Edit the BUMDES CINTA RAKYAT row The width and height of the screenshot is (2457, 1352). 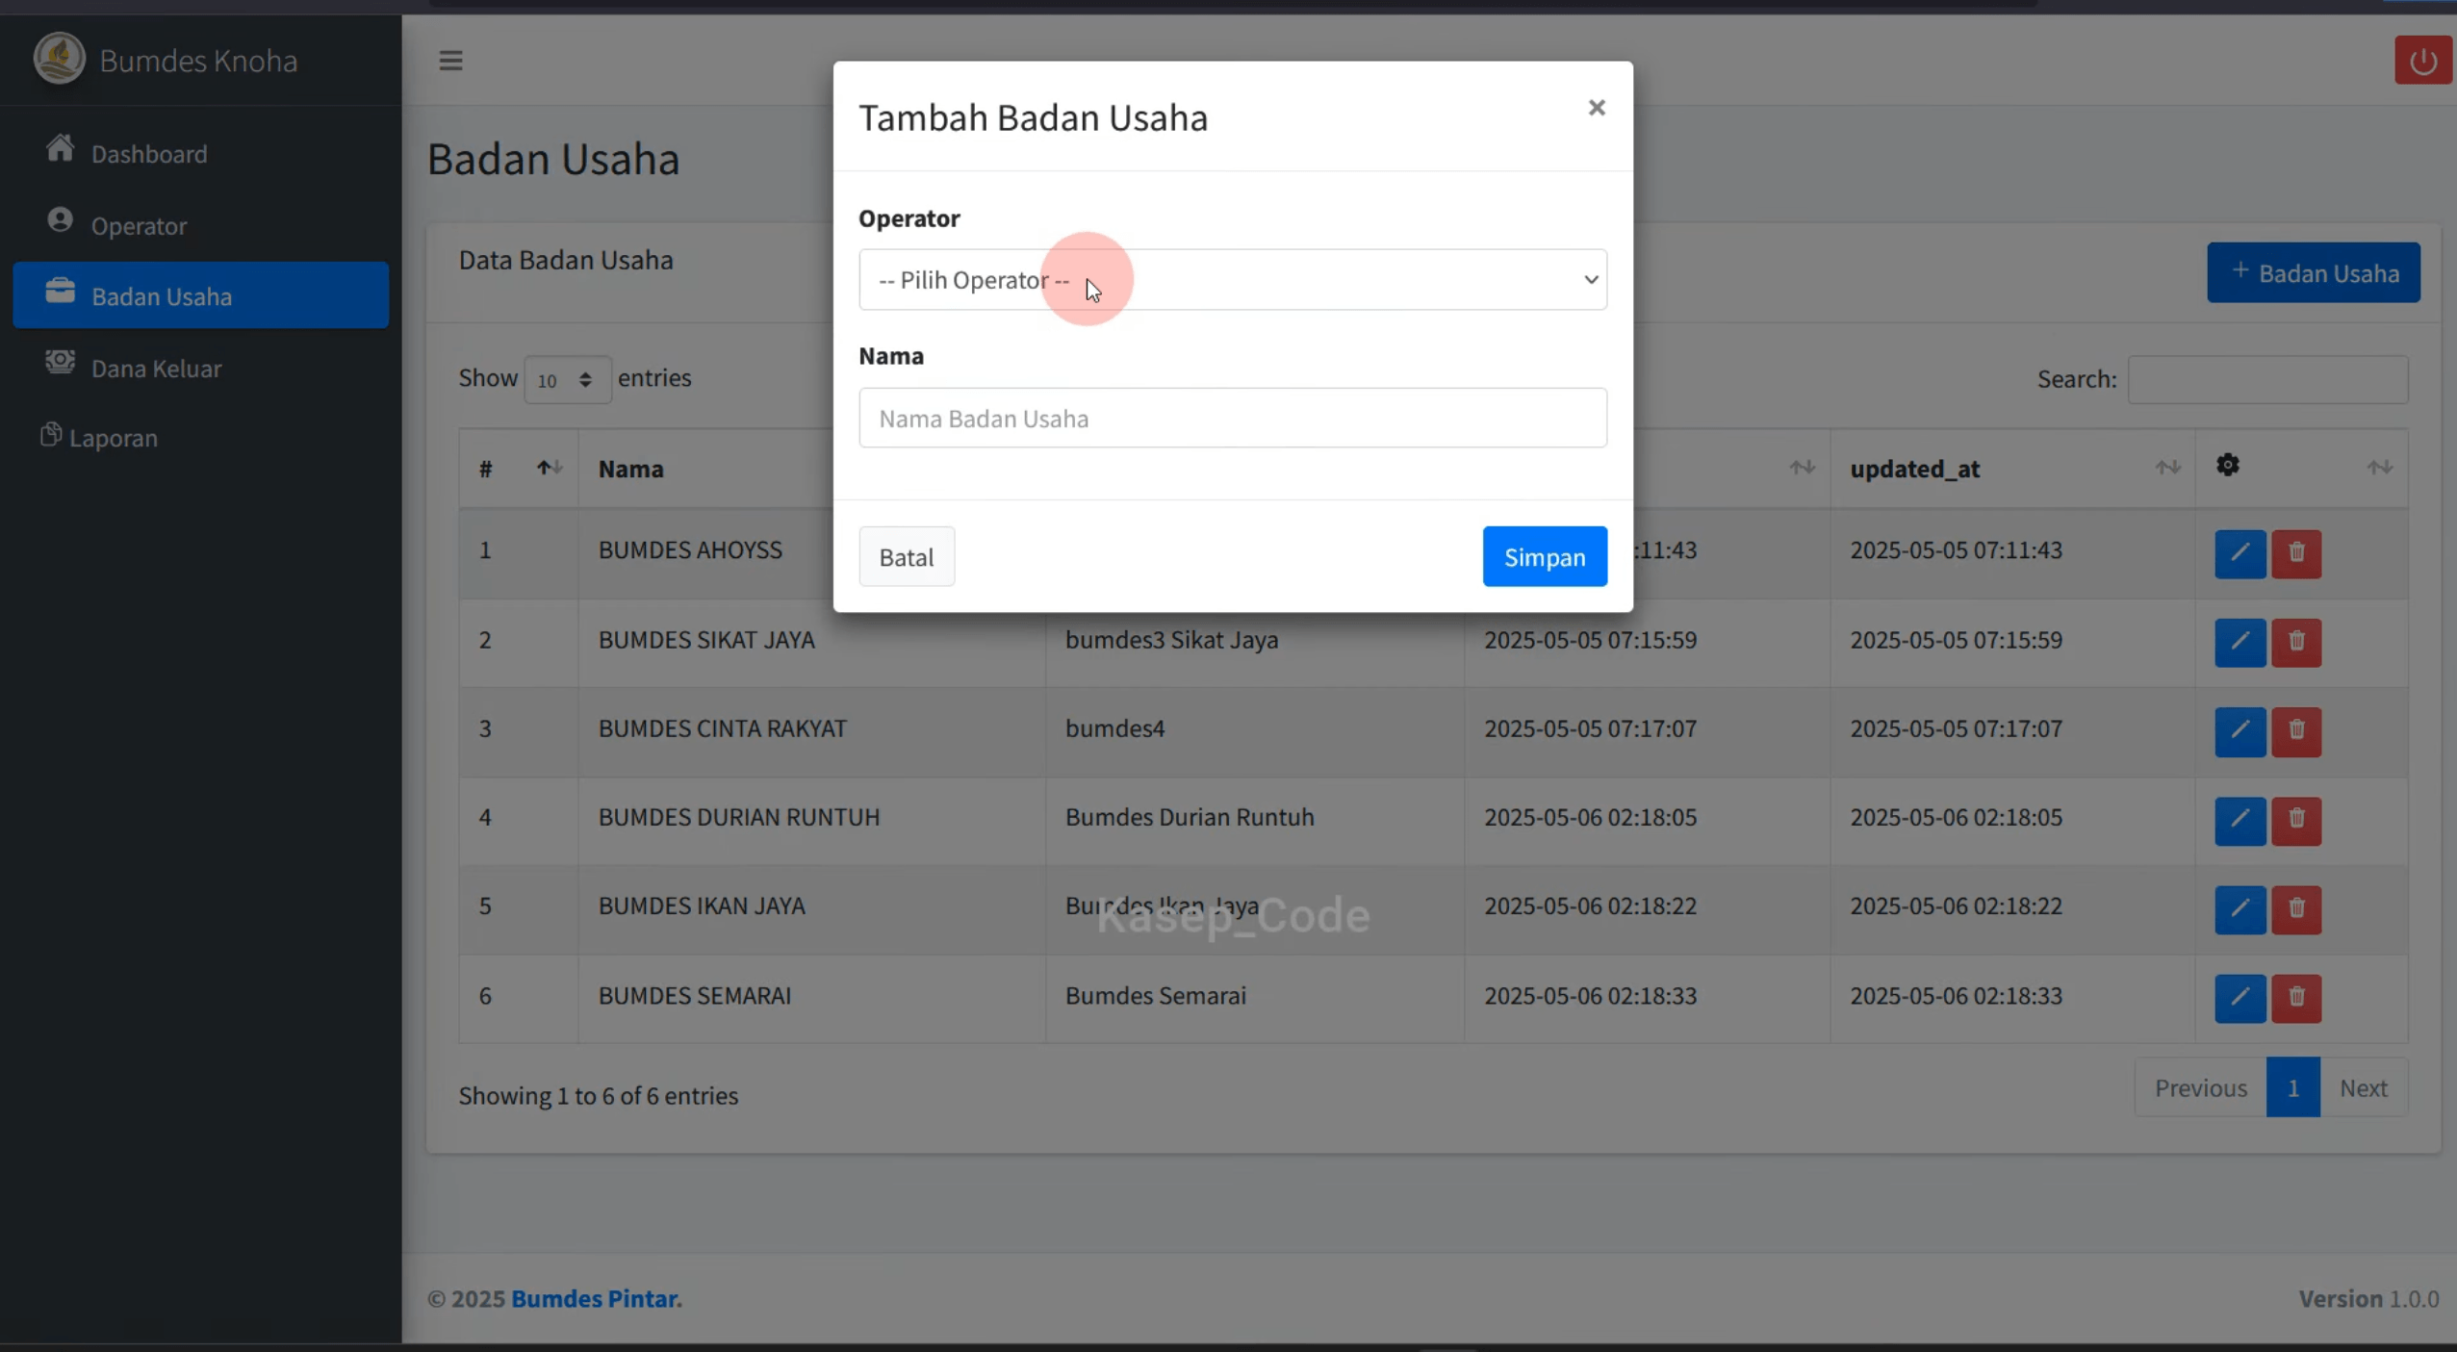pyautogui.click(x=2239, y=731)
